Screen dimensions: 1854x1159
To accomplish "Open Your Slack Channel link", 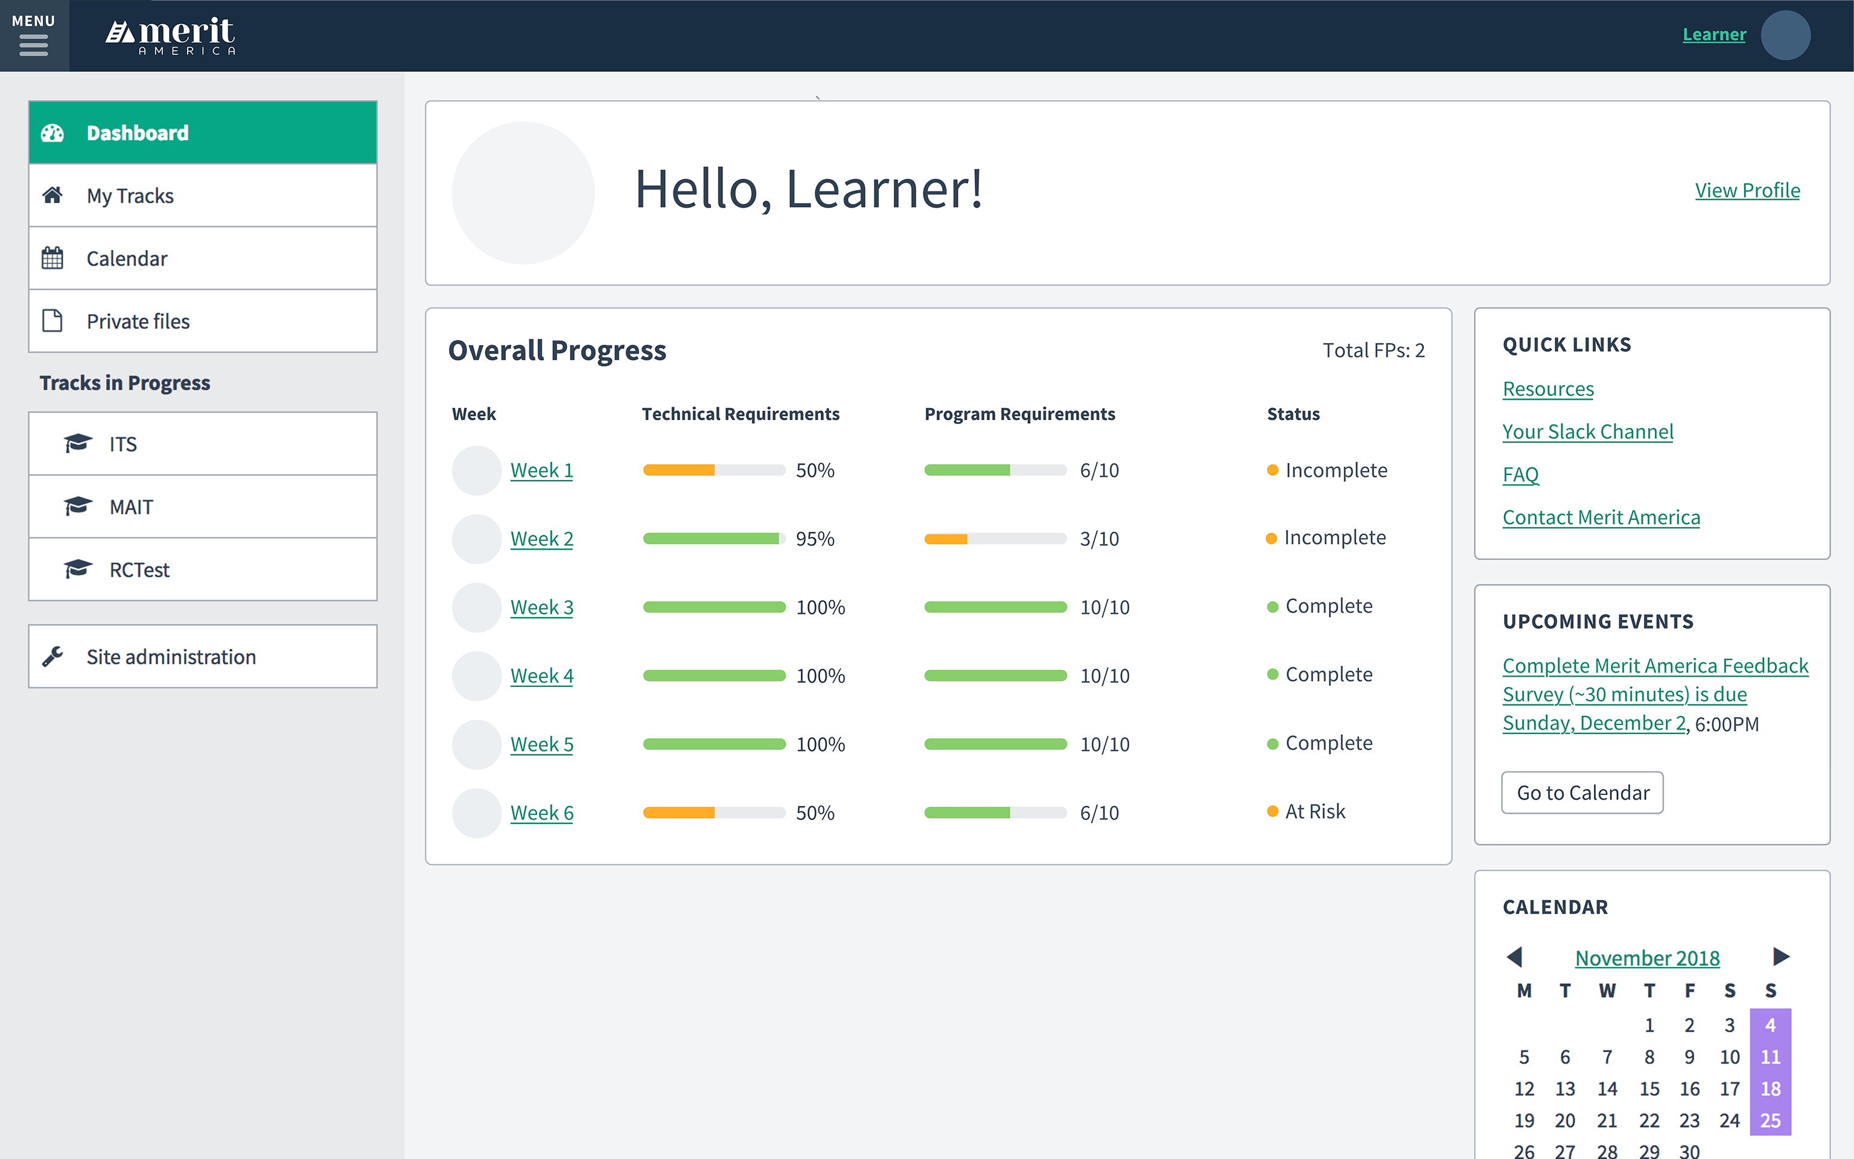I will click(1587, 432).
